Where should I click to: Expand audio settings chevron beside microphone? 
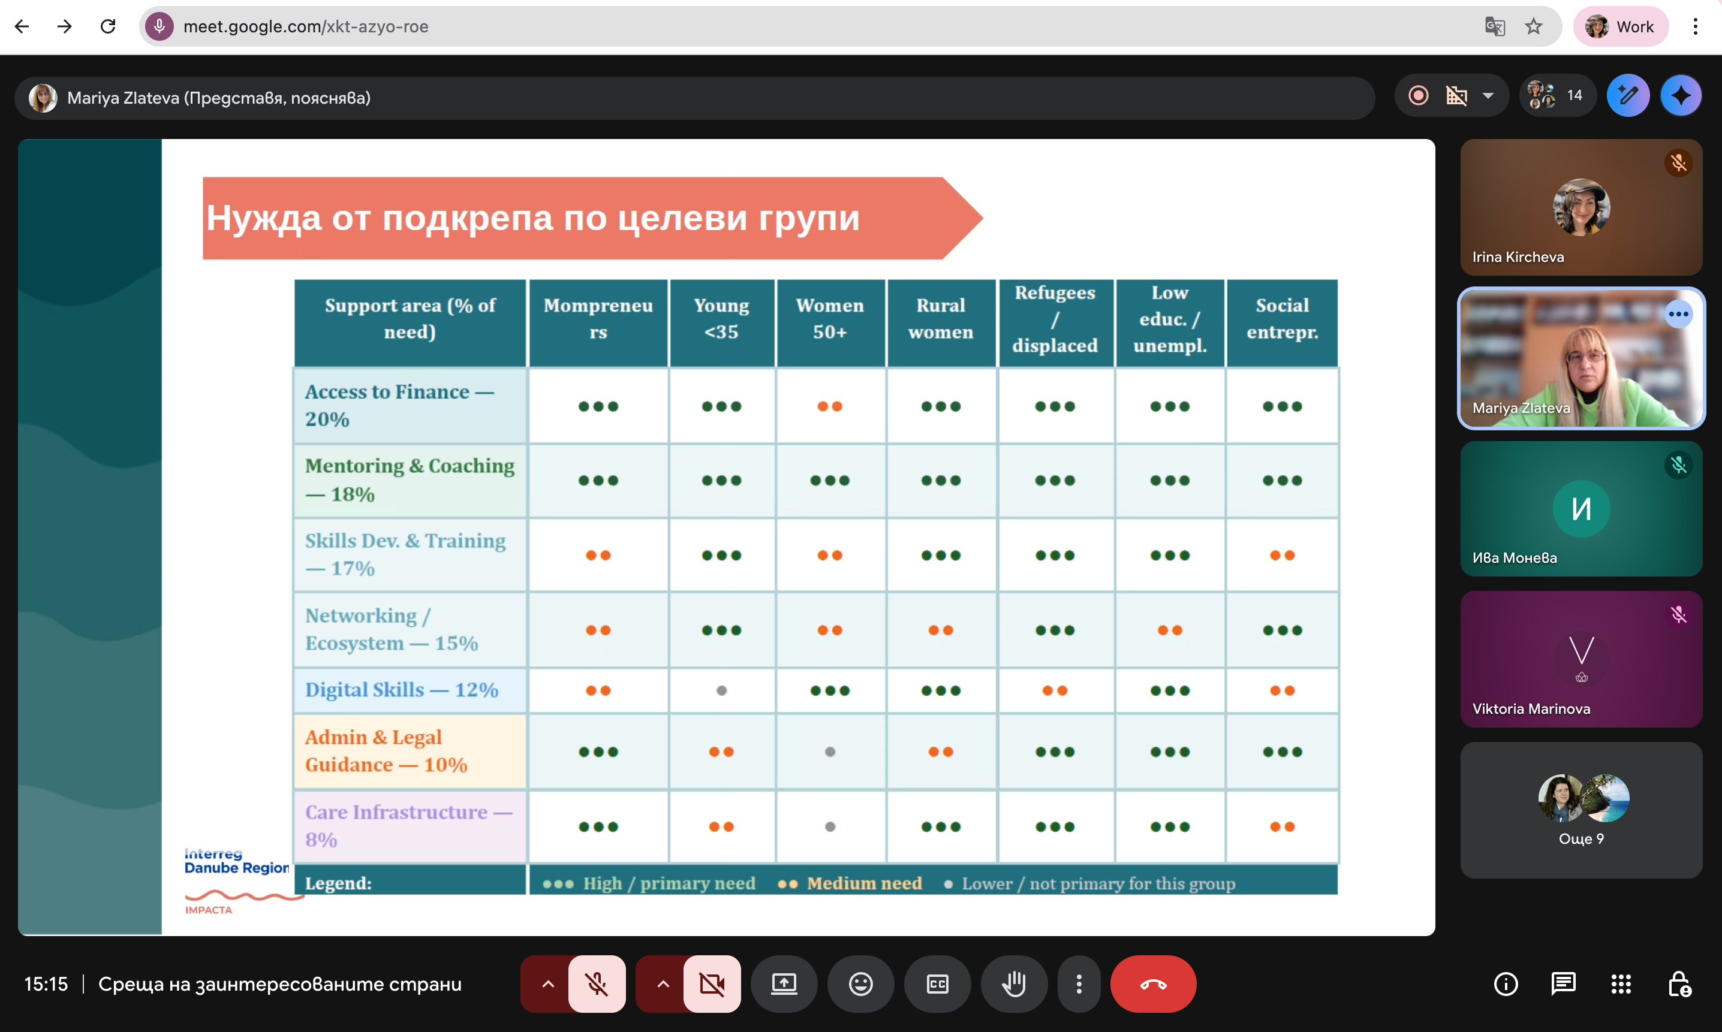click(547, 983)
